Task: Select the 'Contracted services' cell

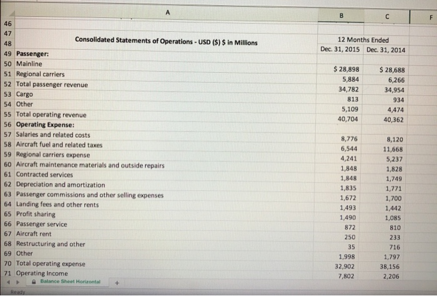Action: (x=44, y=174)
